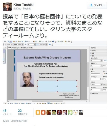Select the 標準 view tab

click(x=10, y=48)
